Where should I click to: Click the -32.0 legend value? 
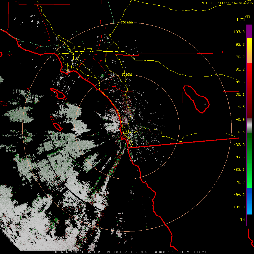click(x=239, y=145)
